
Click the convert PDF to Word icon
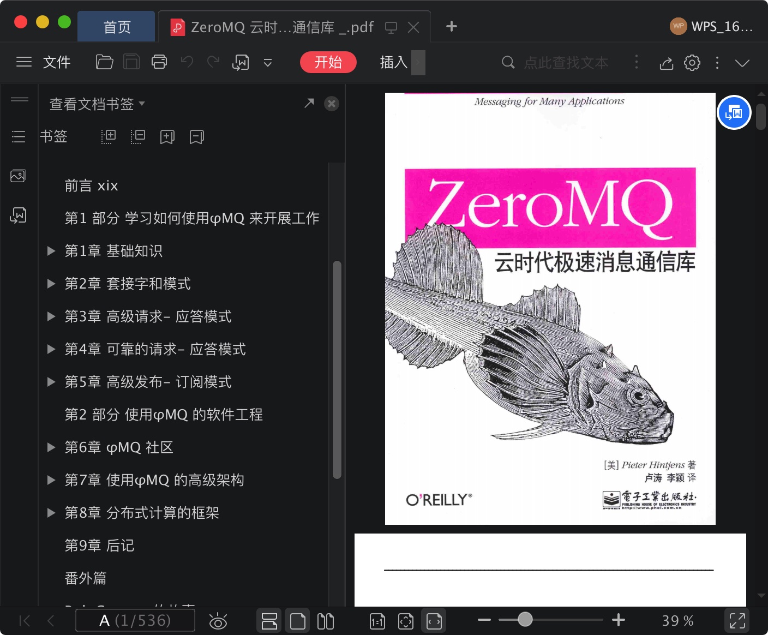coord(241,63)
